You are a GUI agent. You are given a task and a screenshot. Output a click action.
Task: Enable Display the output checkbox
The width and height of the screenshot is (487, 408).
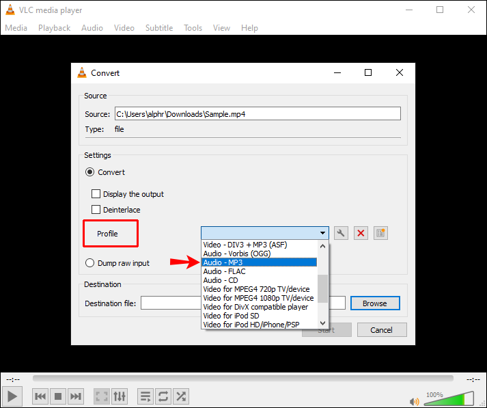tap(96, 194)
